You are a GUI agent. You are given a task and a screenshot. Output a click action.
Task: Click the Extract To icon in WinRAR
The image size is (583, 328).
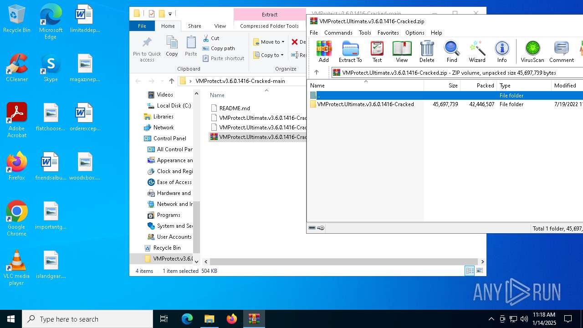coord(350,51)
